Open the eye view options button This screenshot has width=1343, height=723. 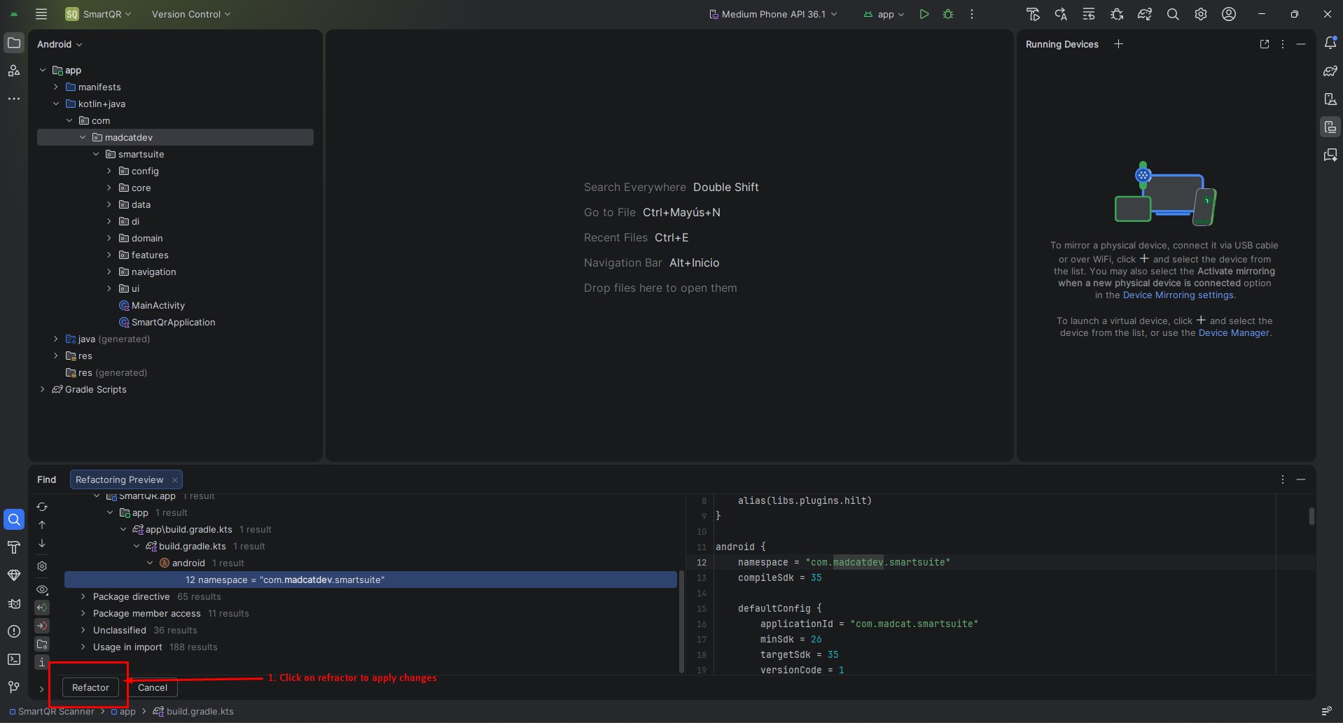42,589
